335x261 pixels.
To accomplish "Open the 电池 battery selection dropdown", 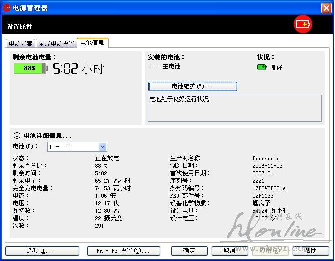I will coord(77,147).
